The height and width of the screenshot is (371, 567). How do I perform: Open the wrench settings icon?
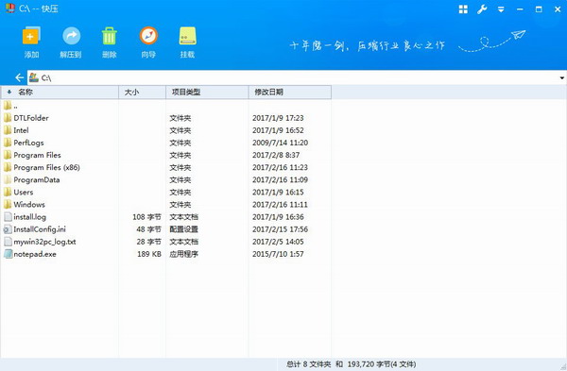[x=482, y=9]
